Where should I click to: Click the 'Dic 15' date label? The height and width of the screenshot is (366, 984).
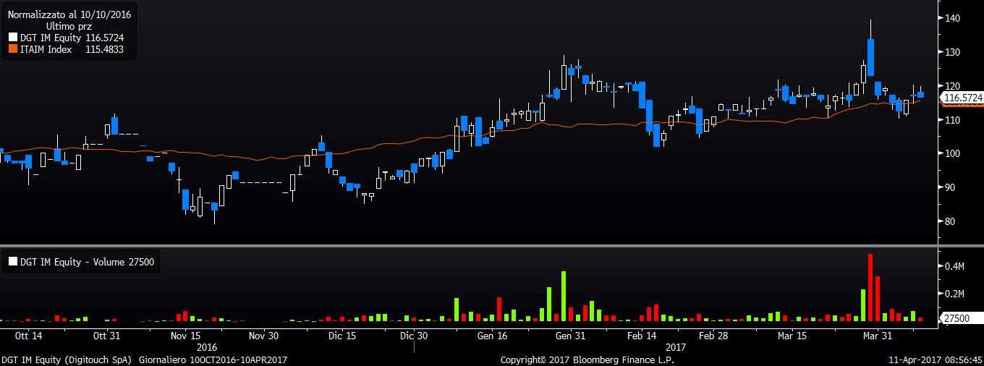tap(342, 336)
